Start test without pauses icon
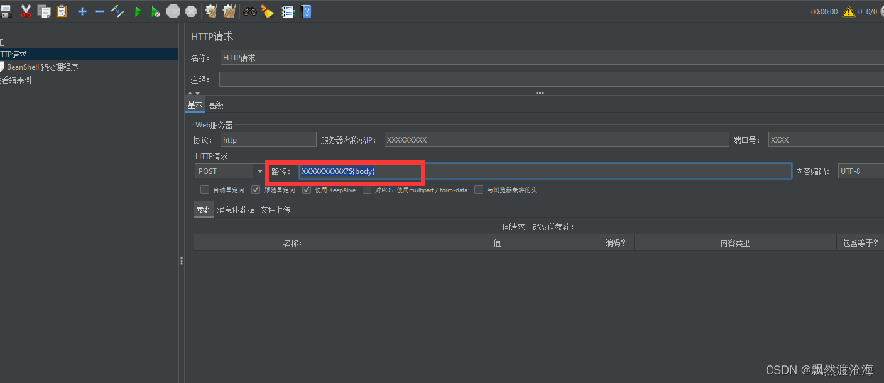884x383 pixels. (x=156, y=11)
